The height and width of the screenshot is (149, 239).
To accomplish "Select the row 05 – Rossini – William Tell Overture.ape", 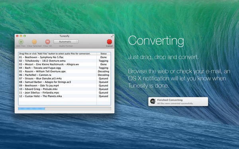I will (65, 72).
